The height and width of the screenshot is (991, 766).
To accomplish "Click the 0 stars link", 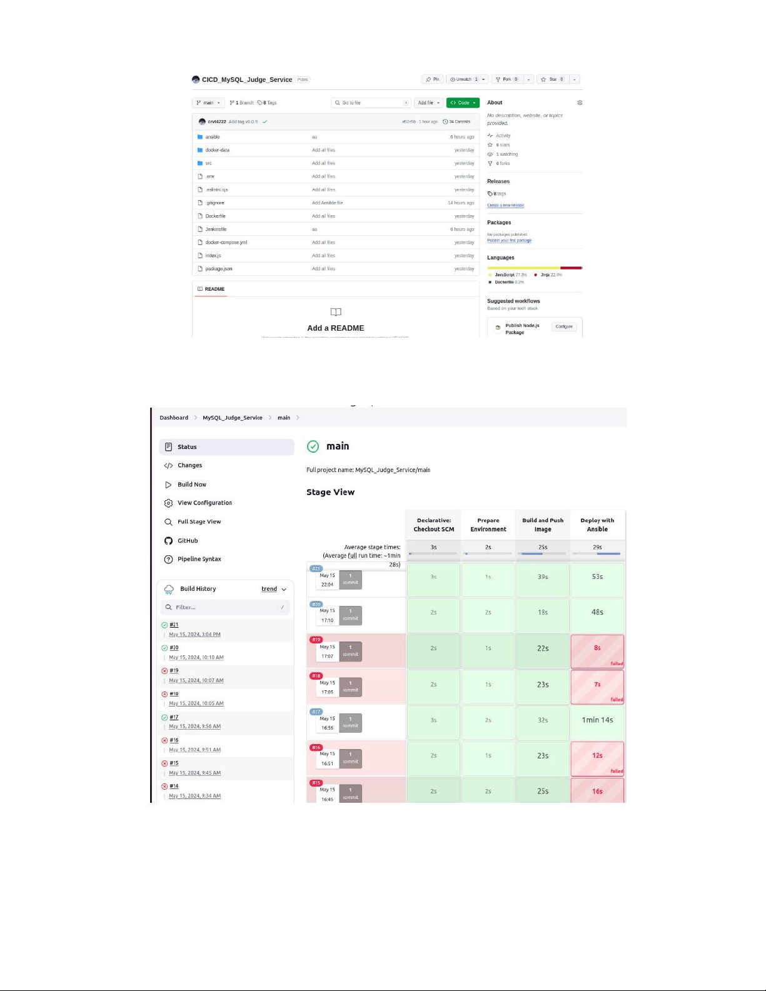I will click(x=499, y=145).
